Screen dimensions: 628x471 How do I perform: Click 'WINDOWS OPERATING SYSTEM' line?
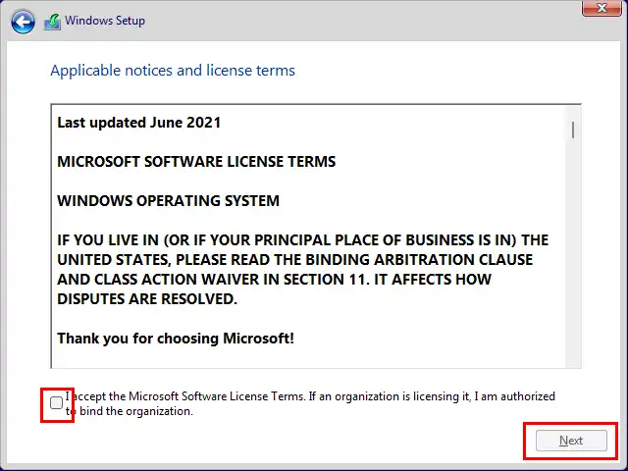click(168, 201)
